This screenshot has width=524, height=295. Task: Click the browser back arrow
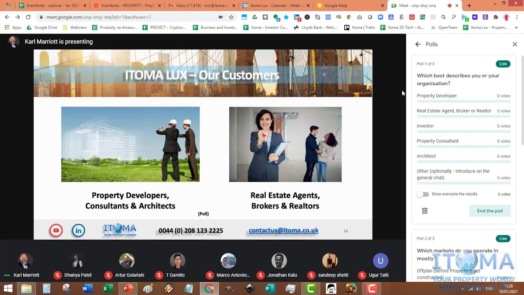7,17
